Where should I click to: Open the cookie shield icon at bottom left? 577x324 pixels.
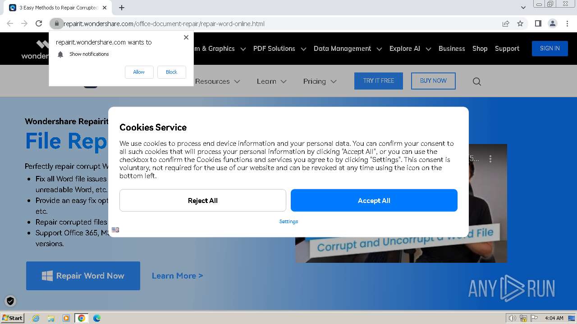click(x=10, y=301)
